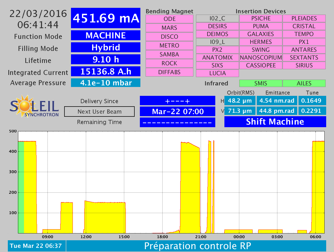Choose the SAMBA beamline box
The image size is (334, 252).
coord(169,55)
